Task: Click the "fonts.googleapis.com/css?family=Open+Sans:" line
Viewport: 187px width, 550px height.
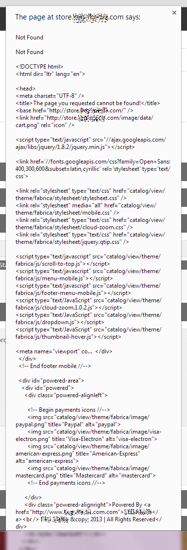Action: click(93, 162)
